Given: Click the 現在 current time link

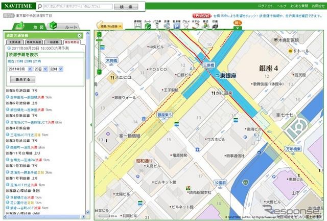Looking at the screenshot, I should [11, 61].
